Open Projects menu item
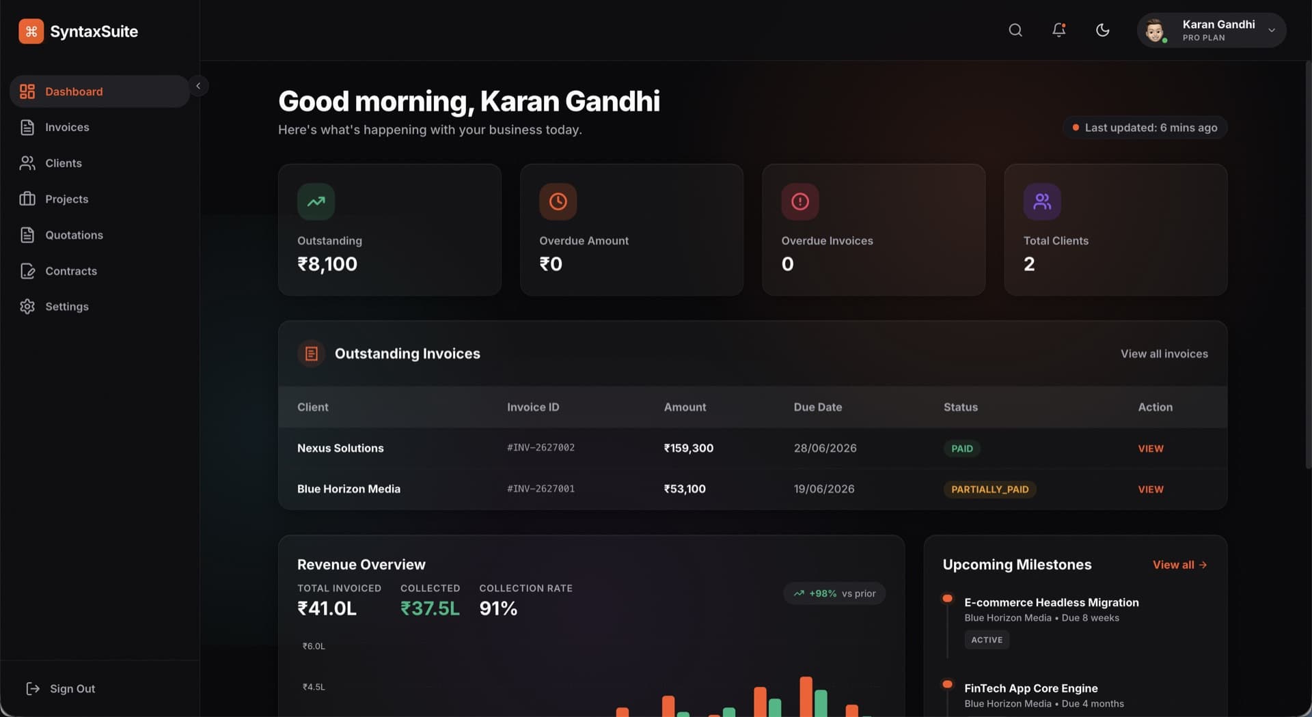Viewport: 1312px width, 717px height. click(100, 199)
